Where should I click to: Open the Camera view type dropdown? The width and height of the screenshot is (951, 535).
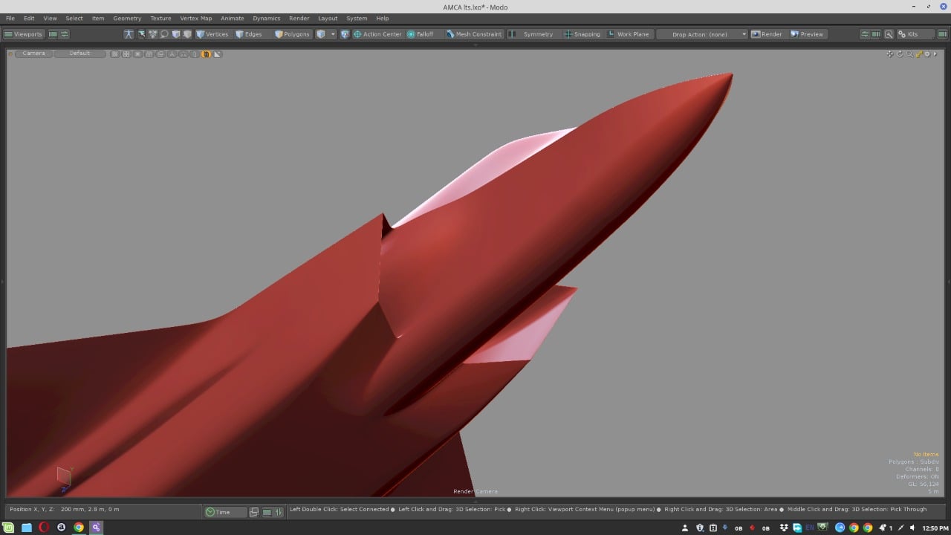(x=33, y=53)
